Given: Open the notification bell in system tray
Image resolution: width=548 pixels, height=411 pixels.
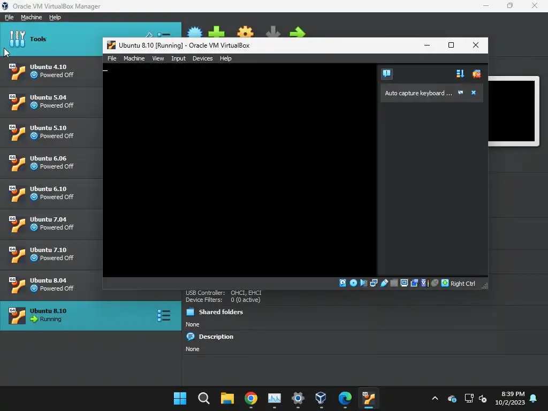Looking at the screenshot, I should [534, 398].
